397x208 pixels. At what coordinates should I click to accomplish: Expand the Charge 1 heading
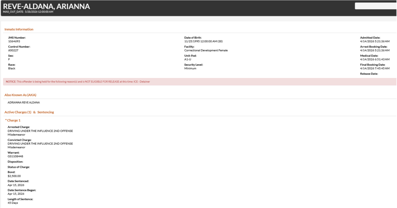coord(13,120)
